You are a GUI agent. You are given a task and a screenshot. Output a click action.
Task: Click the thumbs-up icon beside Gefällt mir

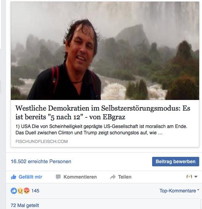13,177
